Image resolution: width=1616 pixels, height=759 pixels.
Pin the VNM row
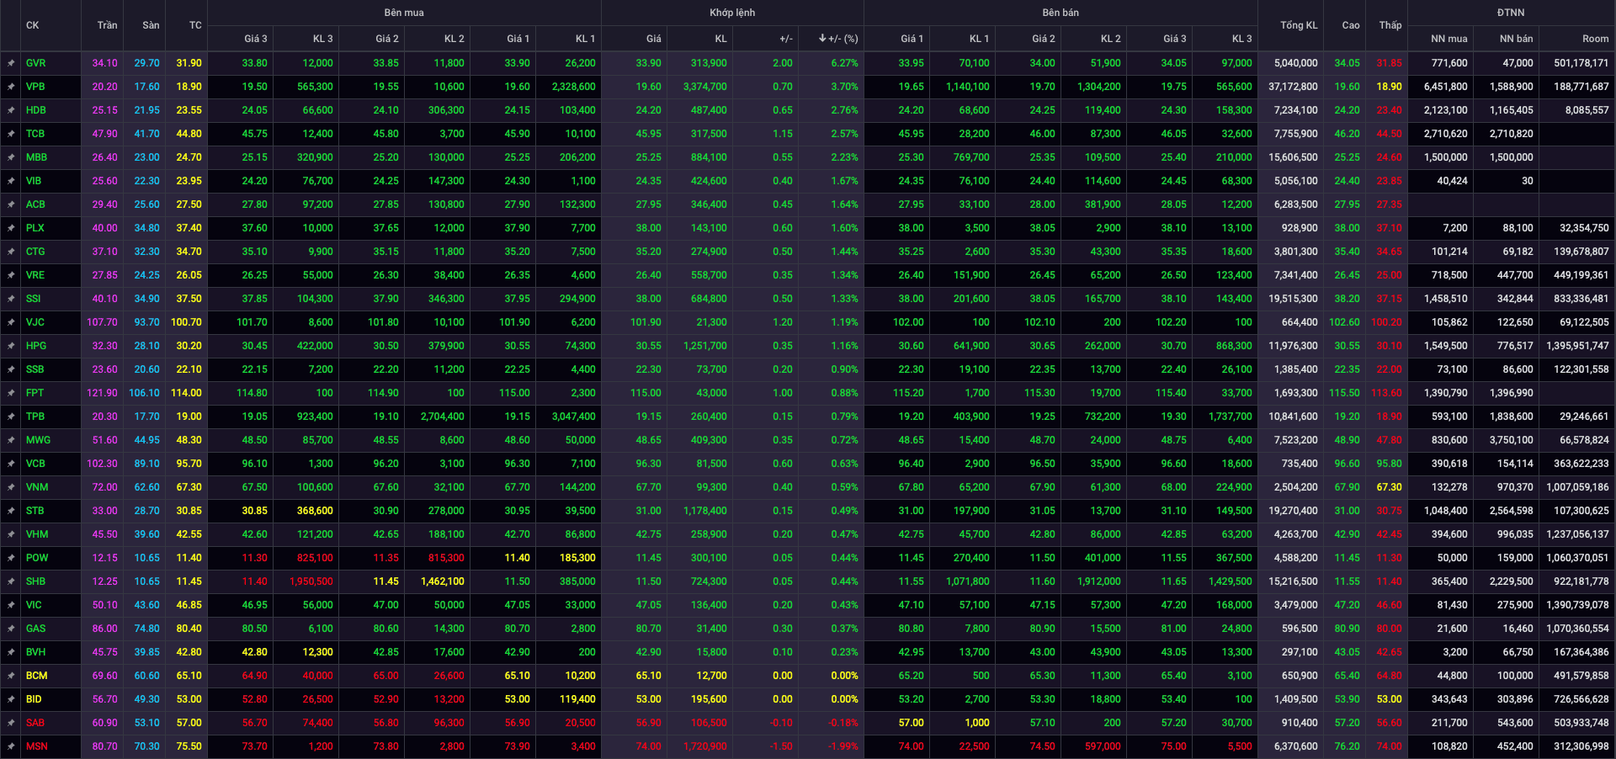tap(11, 487)
